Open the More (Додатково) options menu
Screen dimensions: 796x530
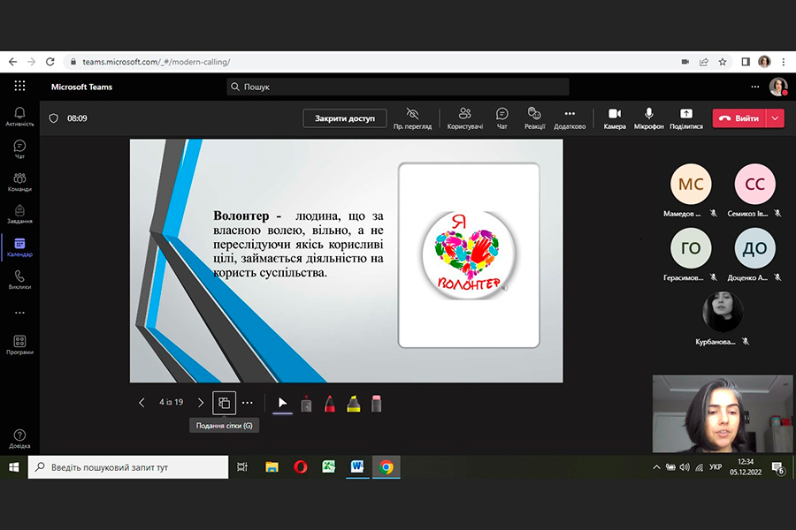[x=570, y=117]
